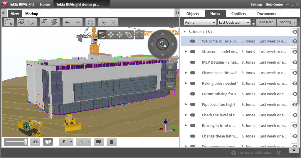Collapse the S. Jones (16) group
This screenshot has height=158, width=301.
[185, 32]
